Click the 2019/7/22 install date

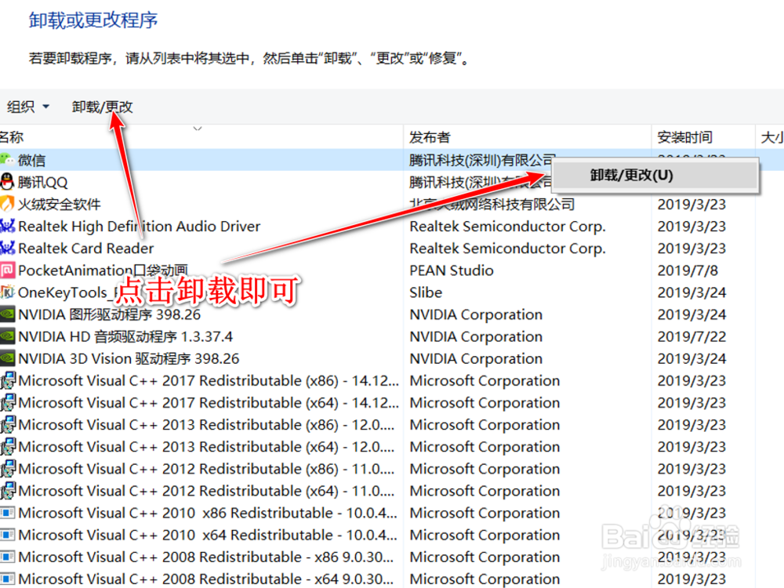691,336
